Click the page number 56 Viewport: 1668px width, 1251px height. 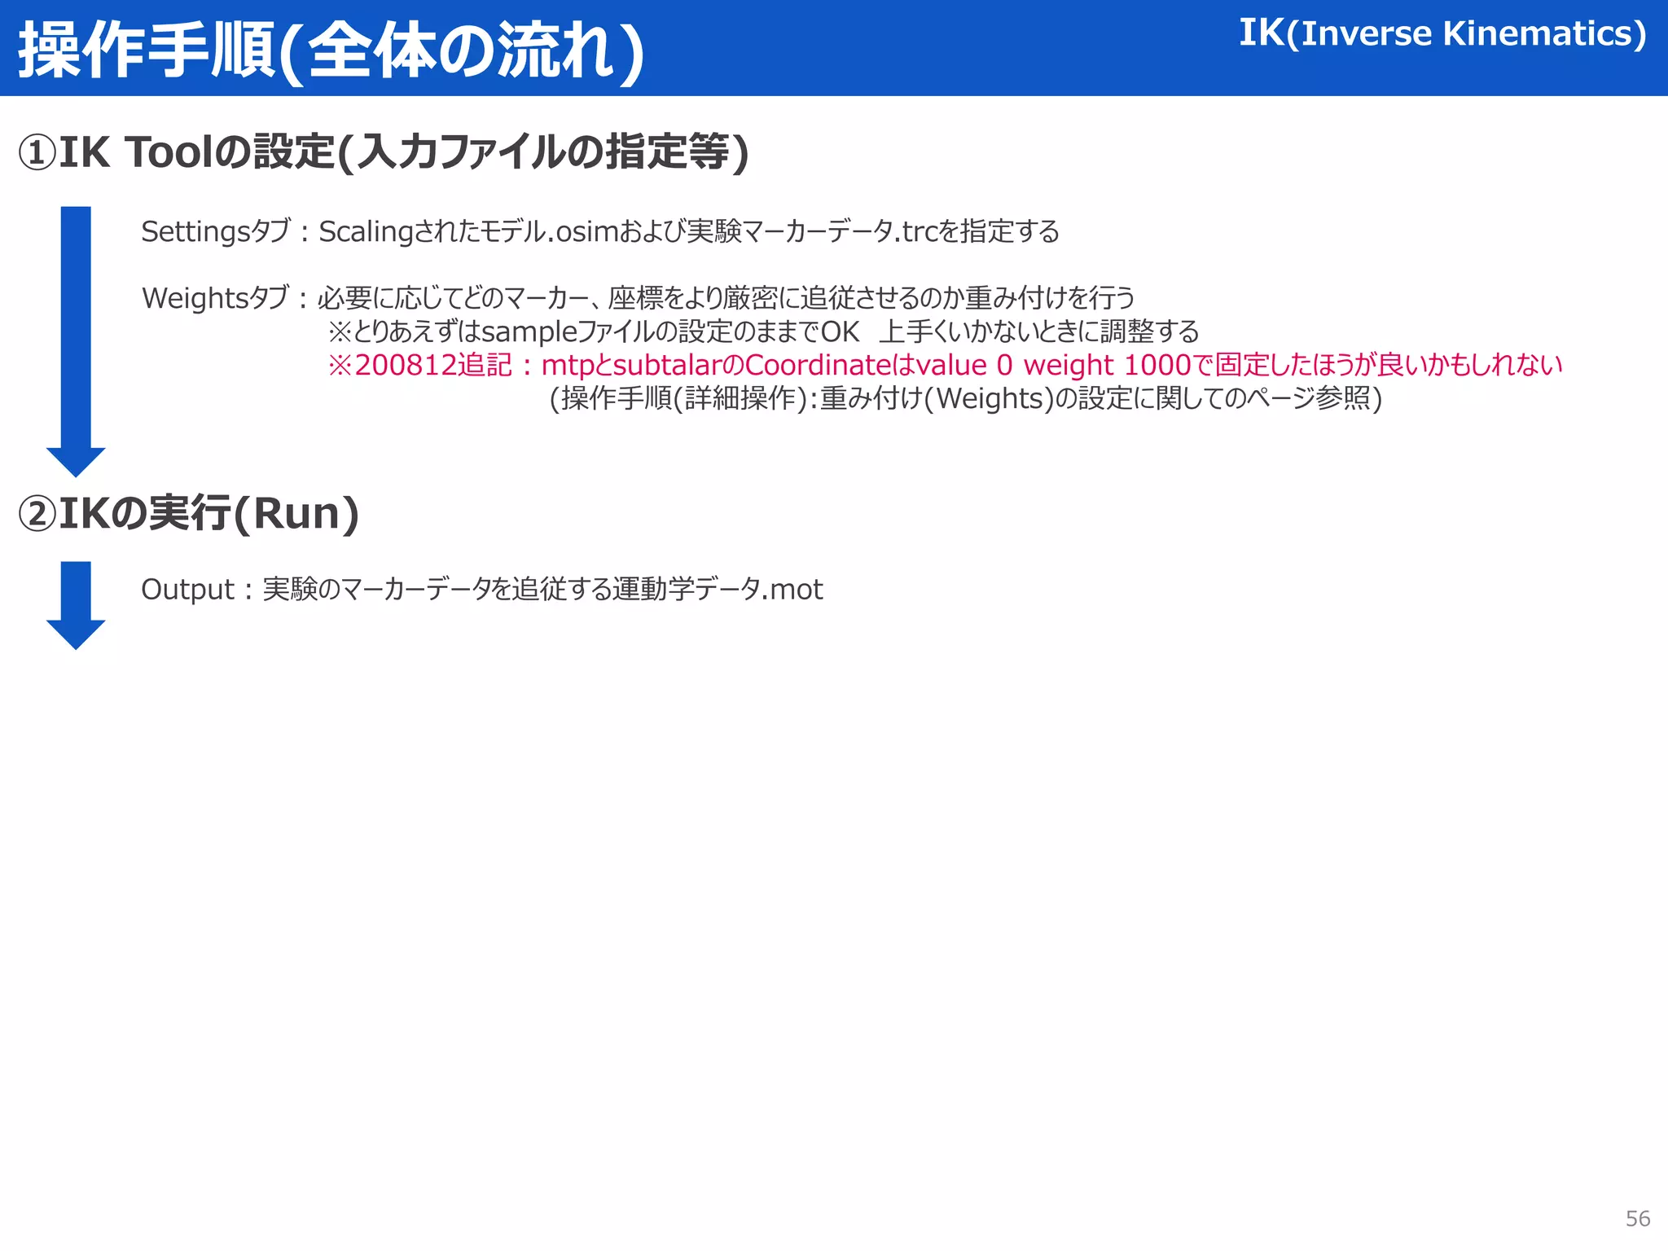coord(1638,1218)
